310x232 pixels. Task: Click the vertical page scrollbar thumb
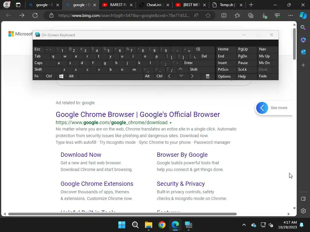294,44
